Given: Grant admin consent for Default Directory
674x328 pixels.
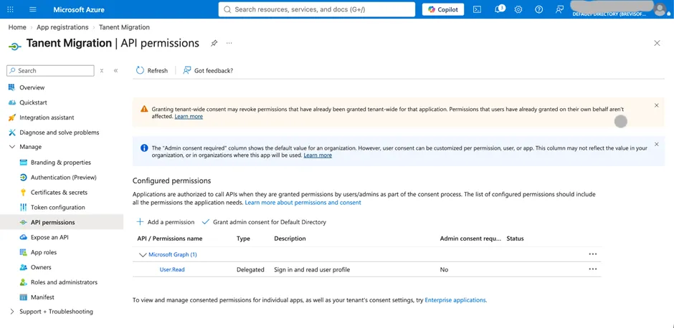Looking at the screenshot, I should (x=264, y=222).
